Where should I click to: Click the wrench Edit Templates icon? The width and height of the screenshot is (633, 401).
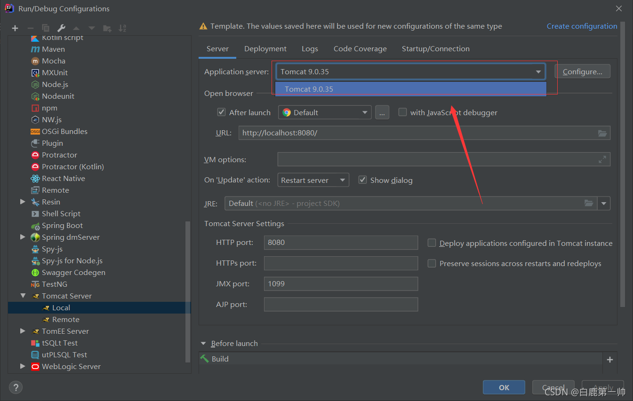point(61,28)
